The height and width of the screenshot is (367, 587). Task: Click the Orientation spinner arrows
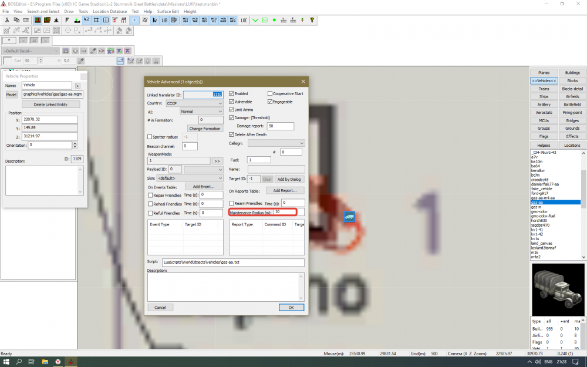tap(75, 145)
